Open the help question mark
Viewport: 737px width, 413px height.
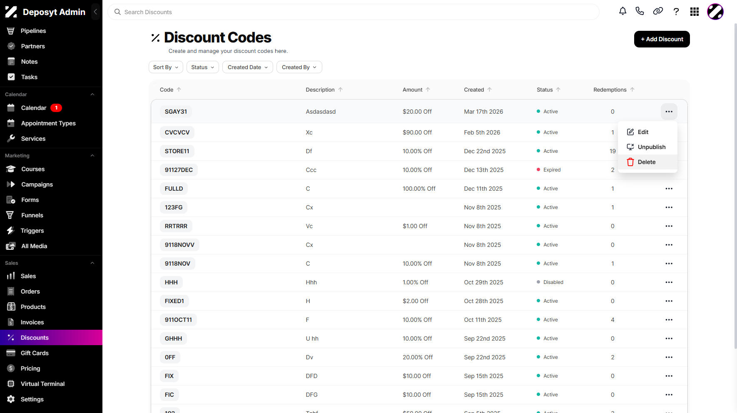pyautogui.click(x=676, y=12)
